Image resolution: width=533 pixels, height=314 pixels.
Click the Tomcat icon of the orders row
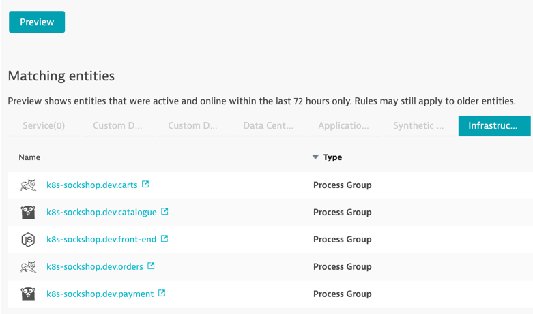point(28,267)
